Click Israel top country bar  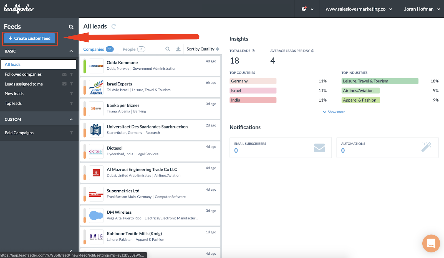click(253, 90)
